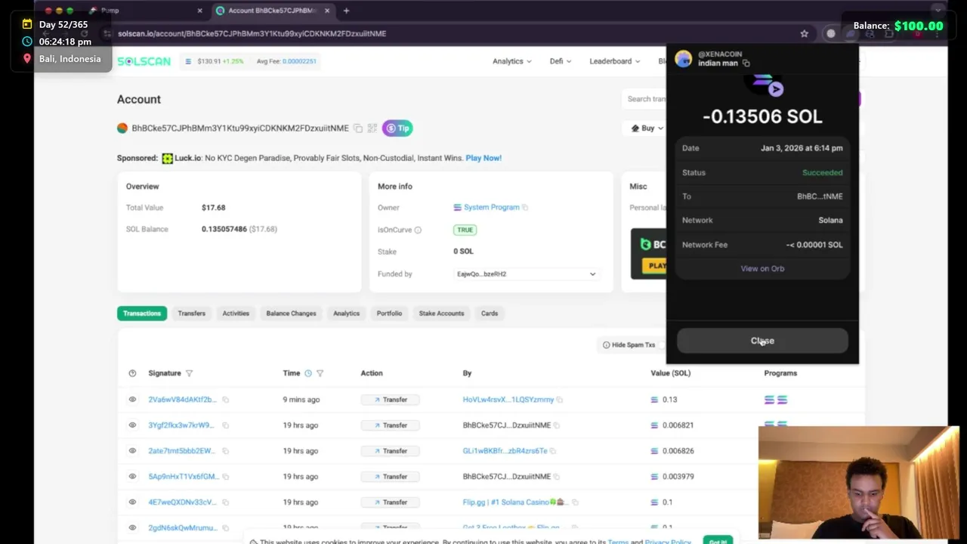Copy address GLi1wBKBfr...zbR4zrs6Te
The height and width of the screenshot is (544, 967).
coord(553,451)
